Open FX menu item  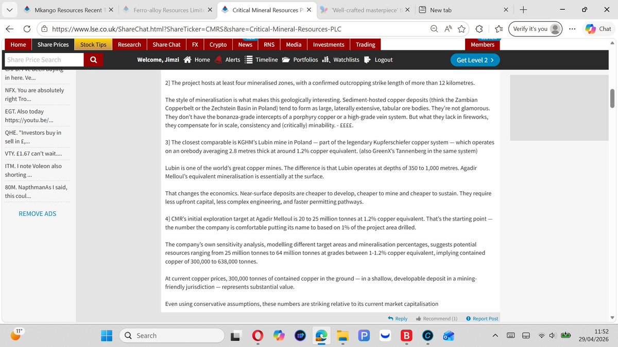[x=195, y=45]
